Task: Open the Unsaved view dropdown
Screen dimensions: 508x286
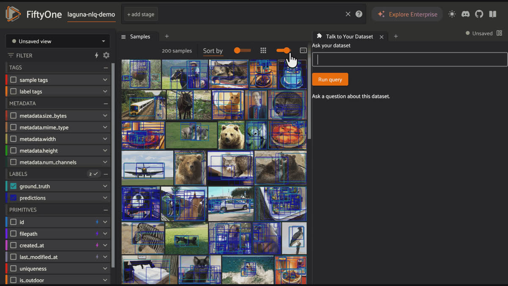Action: click(x=58, y=41)
